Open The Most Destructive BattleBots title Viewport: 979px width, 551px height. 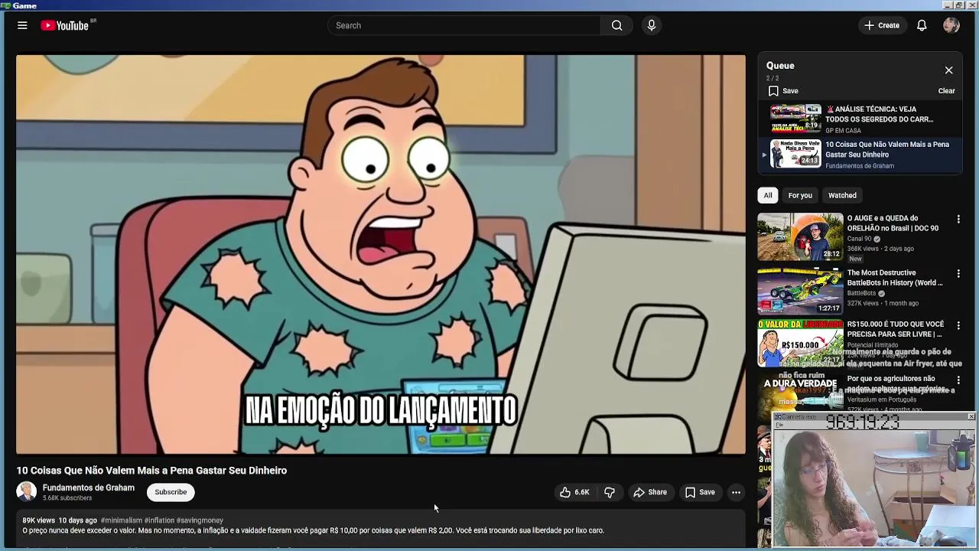click(x=895, y=278)
